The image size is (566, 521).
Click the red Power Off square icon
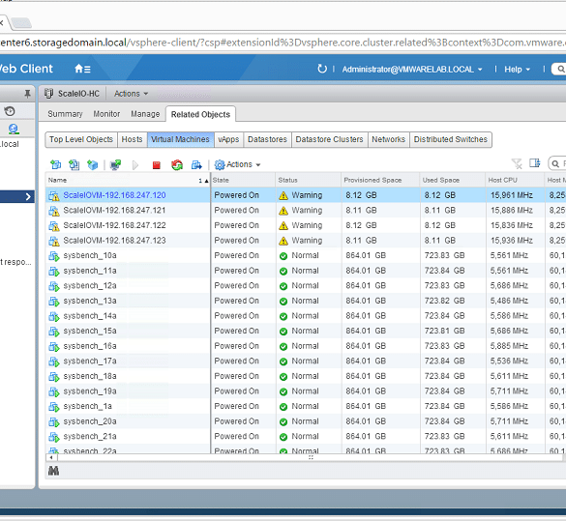point(157,165)
